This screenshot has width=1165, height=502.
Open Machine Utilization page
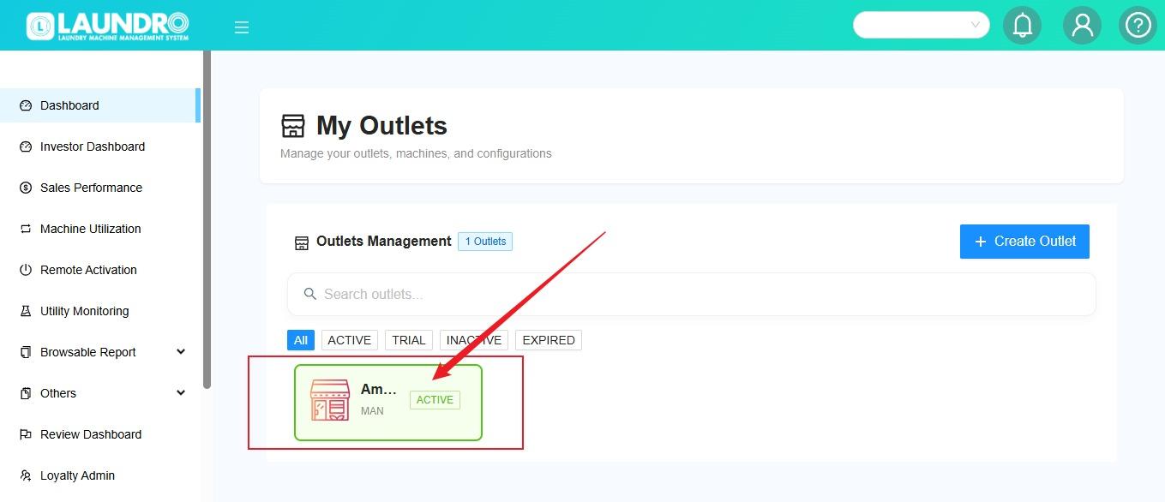click(99, 229)
